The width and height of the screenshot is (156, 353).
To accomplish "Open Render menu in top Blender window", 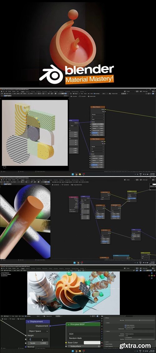I will pyautogui.click(x=10, y=92).
